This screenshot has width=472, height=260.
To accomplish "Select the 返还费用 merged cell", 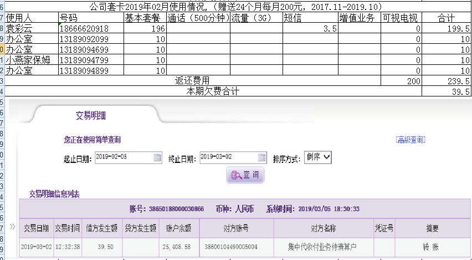I will pos(192,80).
